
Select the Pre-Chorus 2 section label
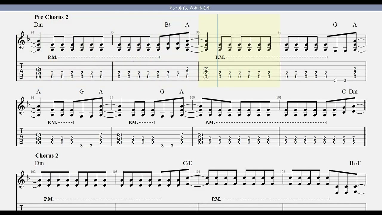(x=51, y=17)
